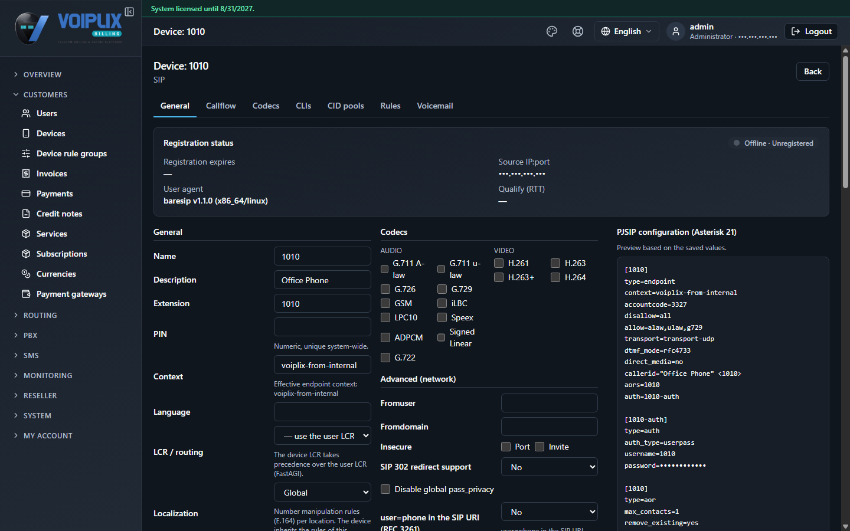Toggle the Insecure Invite checkbox
Screen dimensions: 850x531
click(540, 447)
